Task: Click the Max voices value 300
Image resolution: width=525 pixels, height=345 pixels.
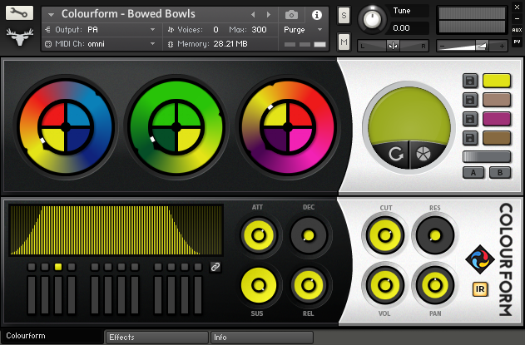Action: click(259, 30)
